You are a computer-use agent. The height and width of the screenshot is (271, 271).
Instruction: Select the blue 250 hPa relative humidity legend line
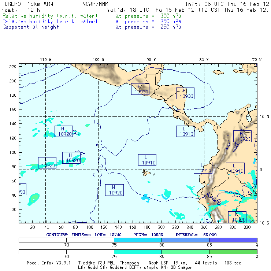[x=50, y=22]
